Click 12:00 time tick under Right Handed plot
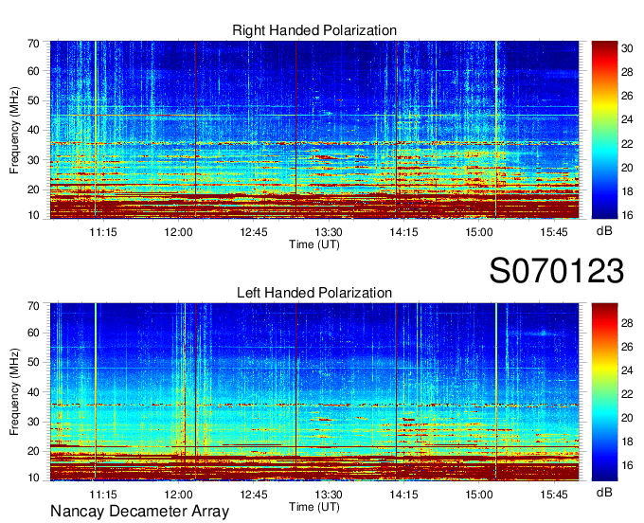This screenshot has width=644, height=523. (178, 232)
